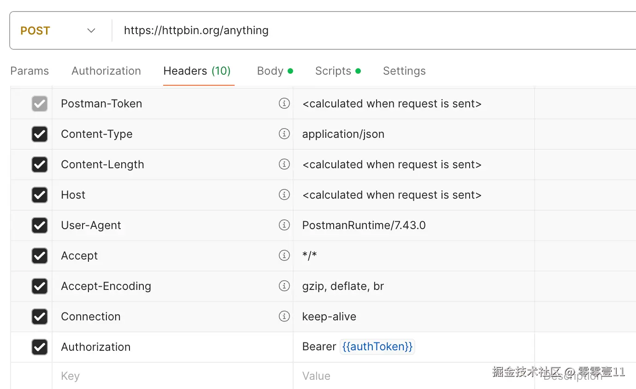Click info icon next to Host header
This screenshot has height=389, width=636.
coord(284,194)
